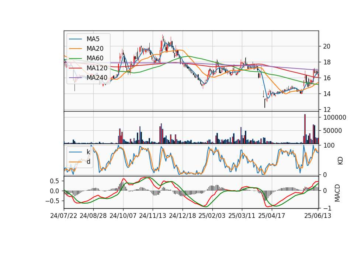The height and width of the screenshot is (254, 354).
Task: Click the 25/03/11 date axis label
Action: pyautogui.click(x=242, y=216)
